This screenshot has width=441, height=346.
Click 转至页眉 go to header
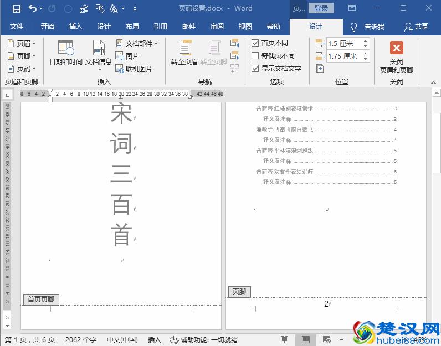point(184,53)
